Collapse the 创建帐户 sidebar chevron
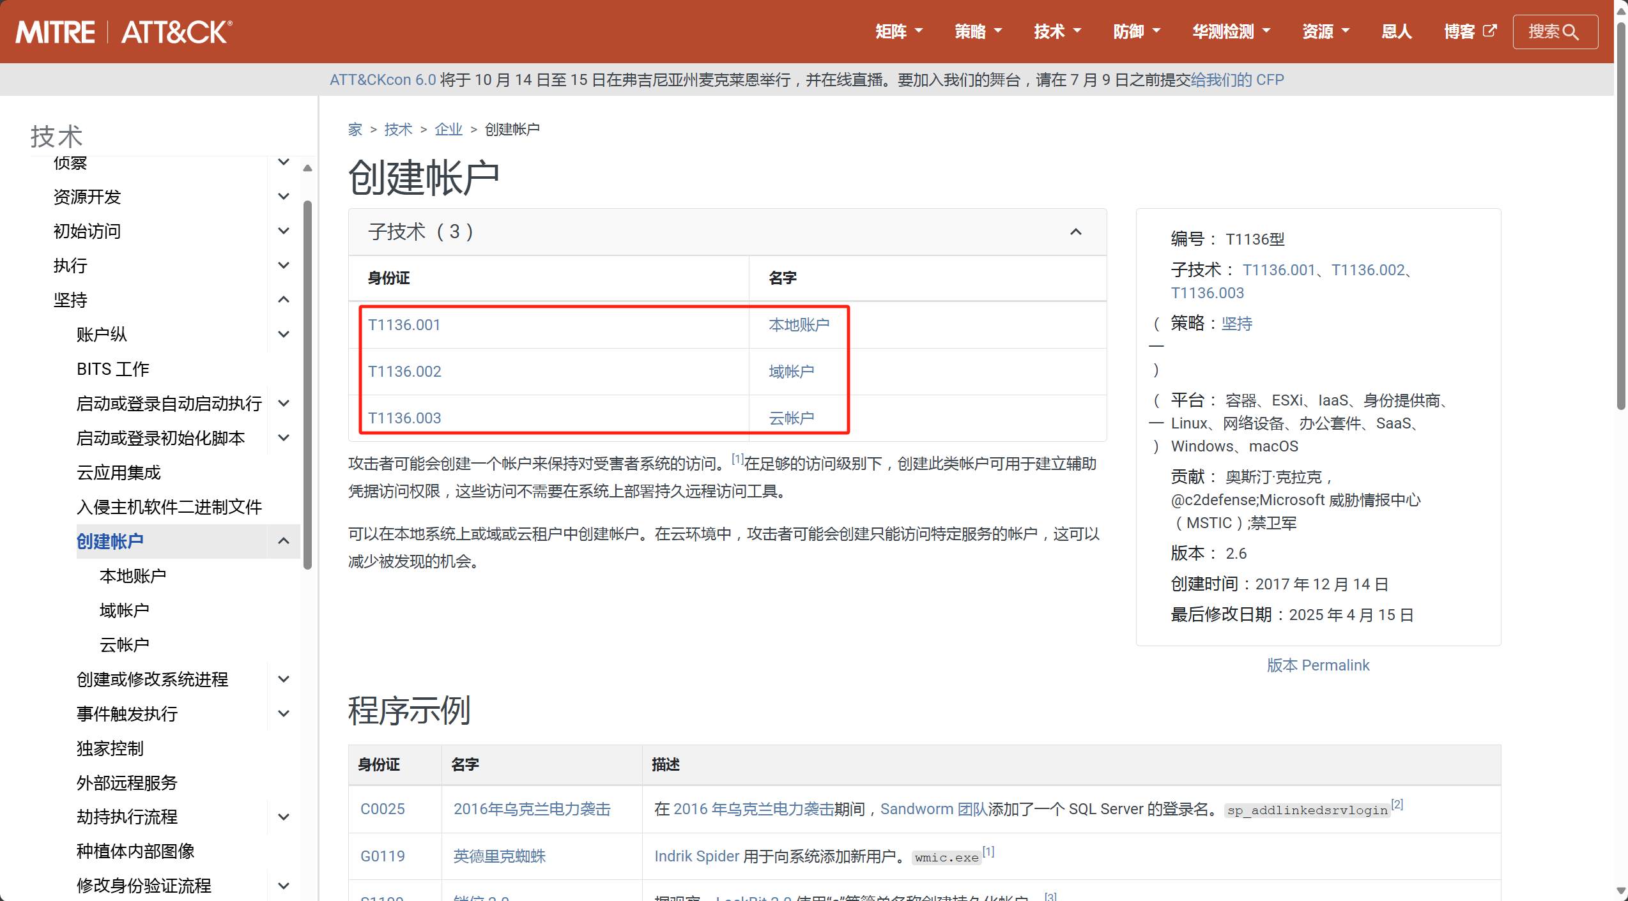 (x=284, y=541)
